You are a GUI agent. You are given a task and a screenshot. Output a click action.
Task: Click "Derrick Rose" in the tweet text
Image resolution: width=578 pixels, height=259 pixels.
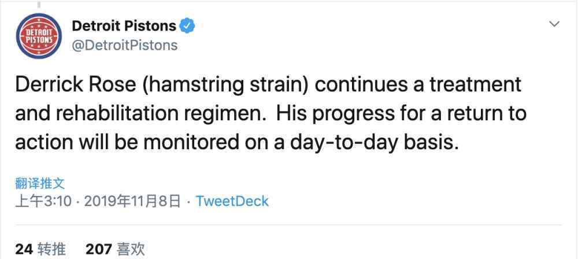pos(76,84)
